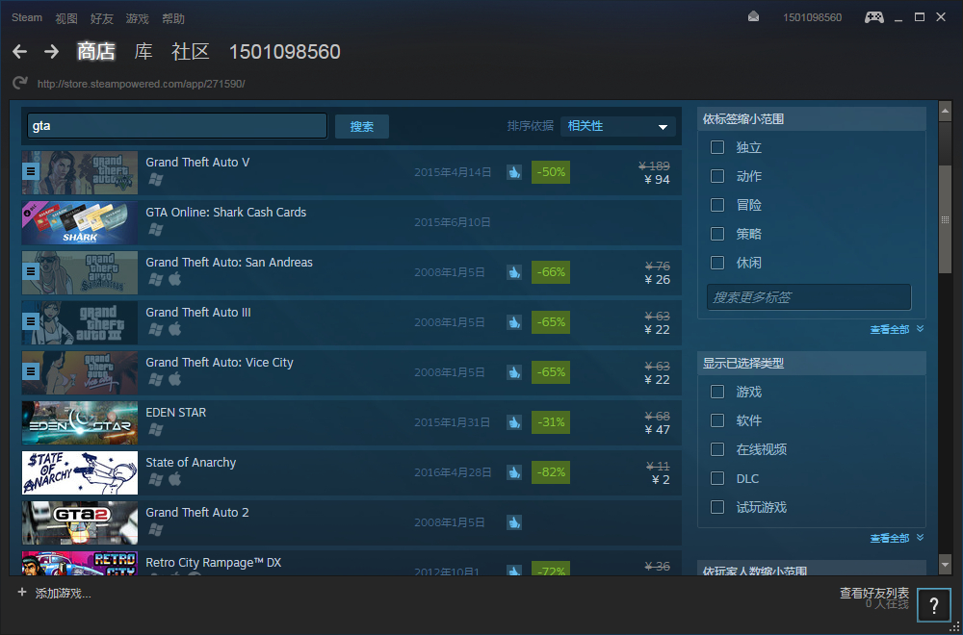Open the Shark Cash Cards thumbnail
Image resolution: width=963 pixels, height=635 pixels.
pos(80,222)
